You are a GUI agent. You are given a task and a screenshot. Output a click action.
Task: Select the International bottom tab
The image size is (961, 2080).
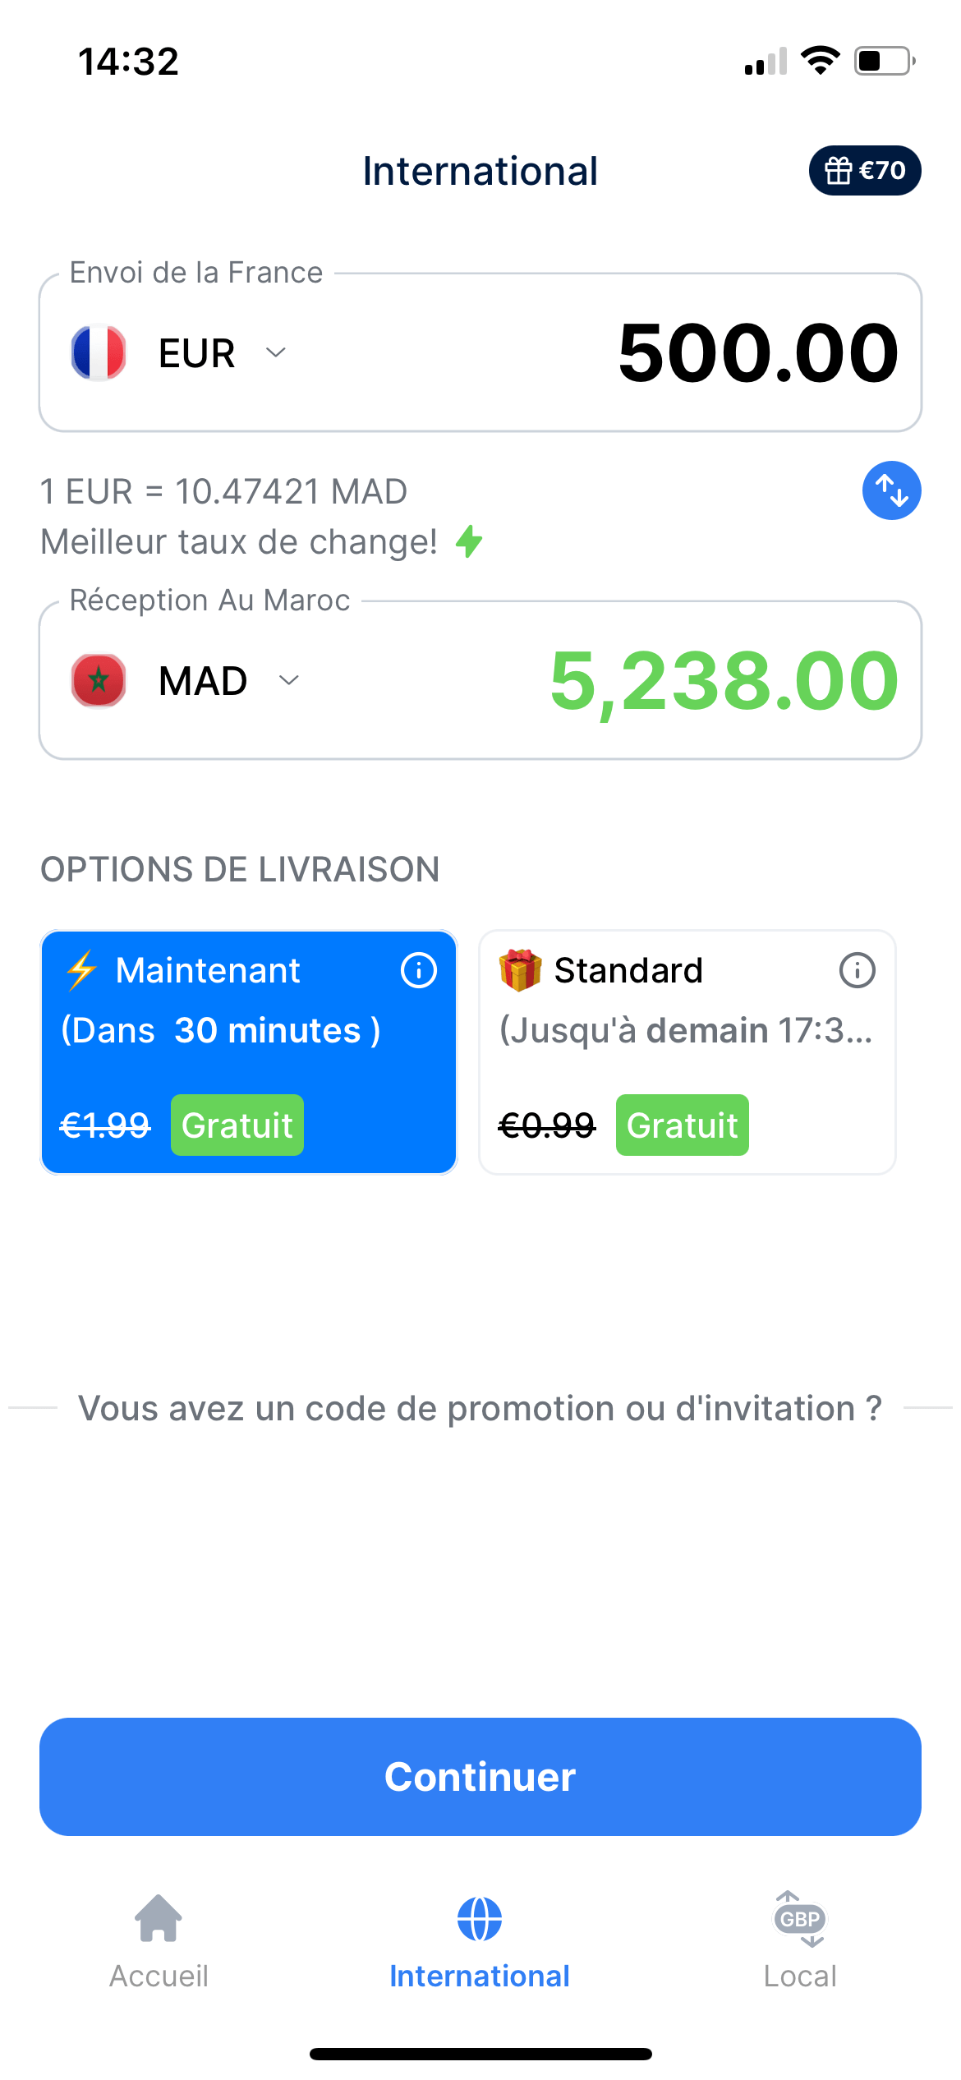(x=480, y=1939)
